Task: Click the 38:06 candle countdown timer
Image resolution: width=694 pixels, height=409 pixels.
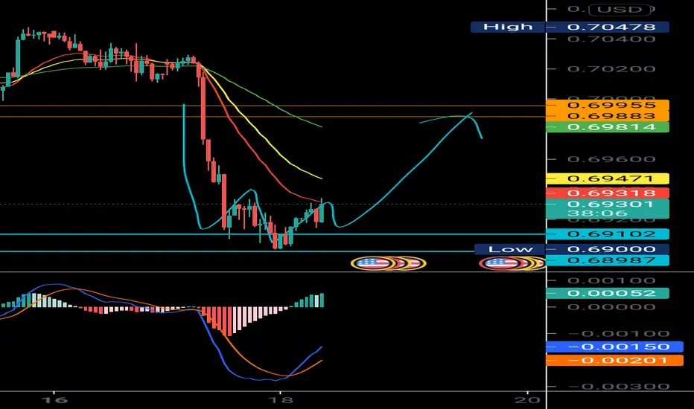Action: pyautogui.click(x=597, y=213)
